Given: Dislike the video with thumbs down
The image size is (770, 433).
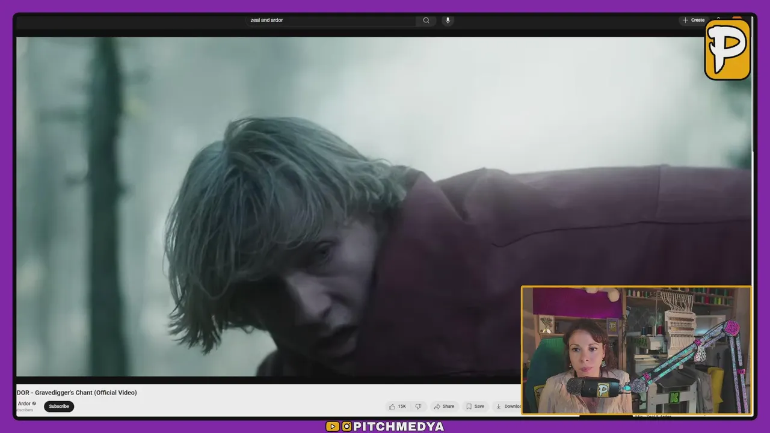Looking at the screenshot, I should coord(419,407).
